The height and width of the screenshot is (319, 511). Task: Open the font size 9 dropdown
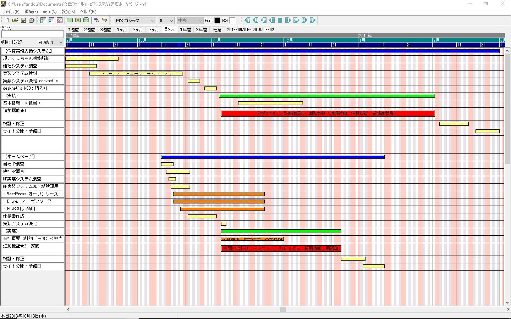[x=166, y=21]
